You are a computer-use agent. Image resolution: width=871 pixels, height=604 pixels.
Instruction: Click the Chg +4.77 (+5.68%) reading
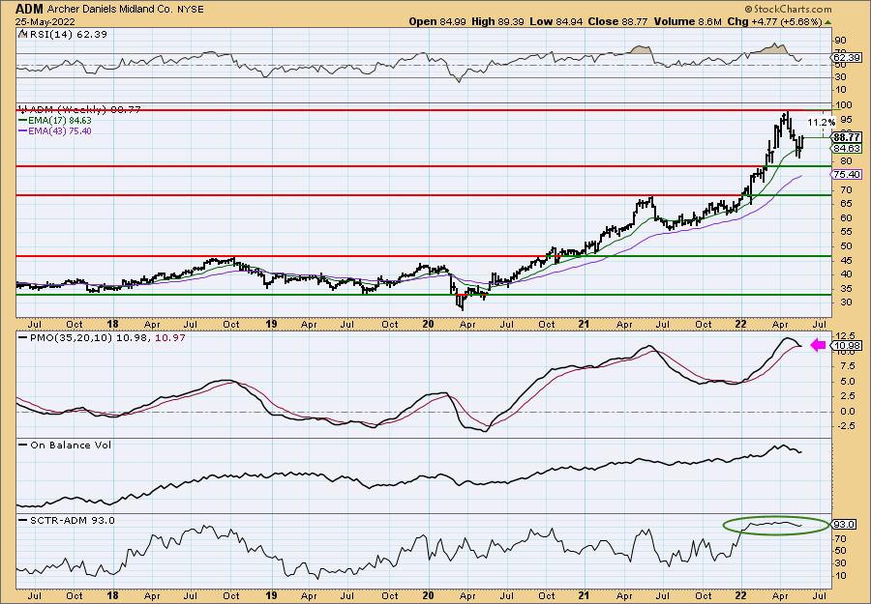[x=774, y=21]
